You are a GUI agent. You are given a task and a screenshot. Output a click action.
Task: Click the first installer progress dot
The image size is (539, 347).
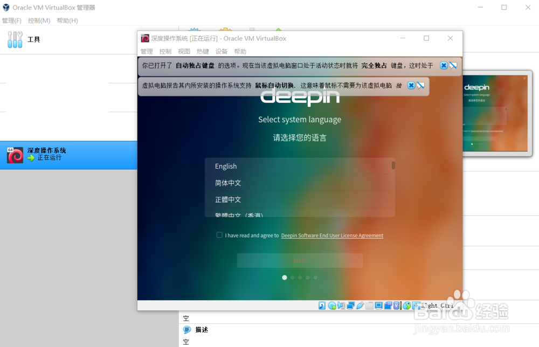[284, 277]
